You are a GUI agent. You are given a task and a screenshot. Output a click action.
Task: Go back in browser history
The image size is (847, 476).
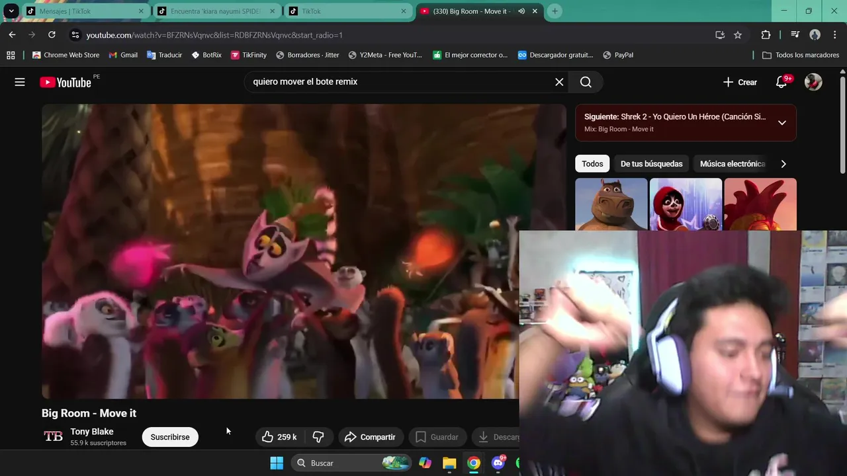point(12,35)
